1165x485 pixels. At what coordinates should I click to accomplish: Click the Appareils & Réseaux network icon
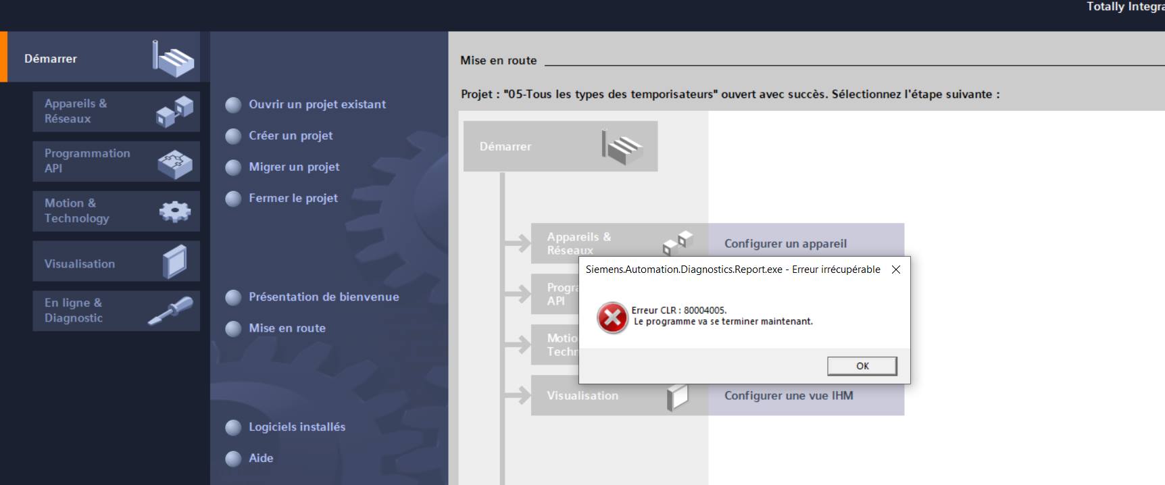(174, 111)
